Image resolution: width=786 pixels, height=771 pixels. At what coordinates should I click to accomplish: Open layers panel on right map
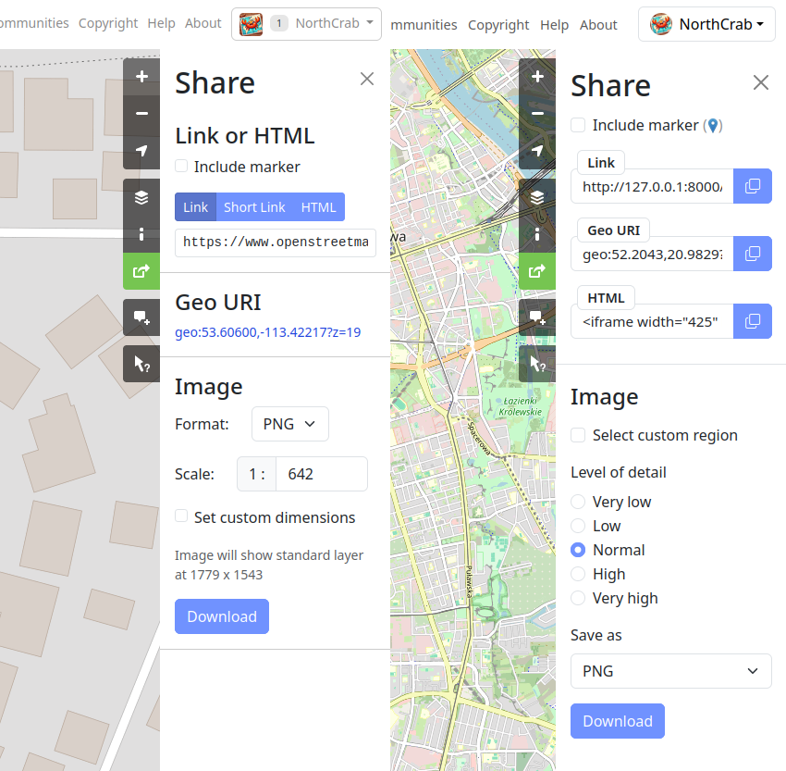click(x=537, y=197)
